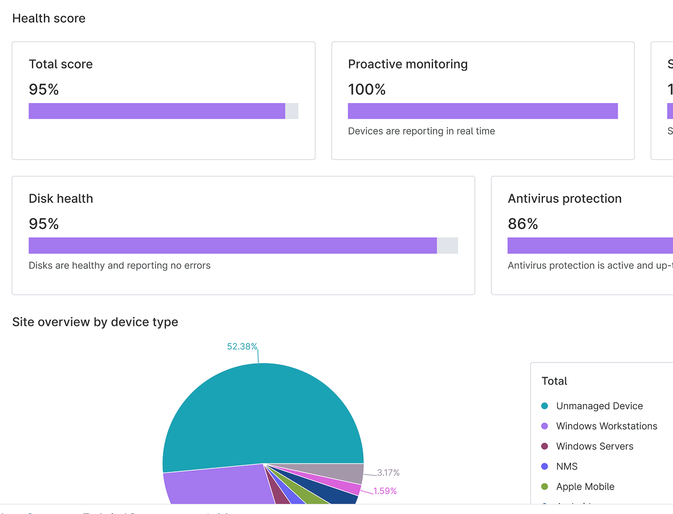Click the Proactive monitoring progress bar
Image resolution: width=673 pixels, height=514 pixels.
point(483,111)
